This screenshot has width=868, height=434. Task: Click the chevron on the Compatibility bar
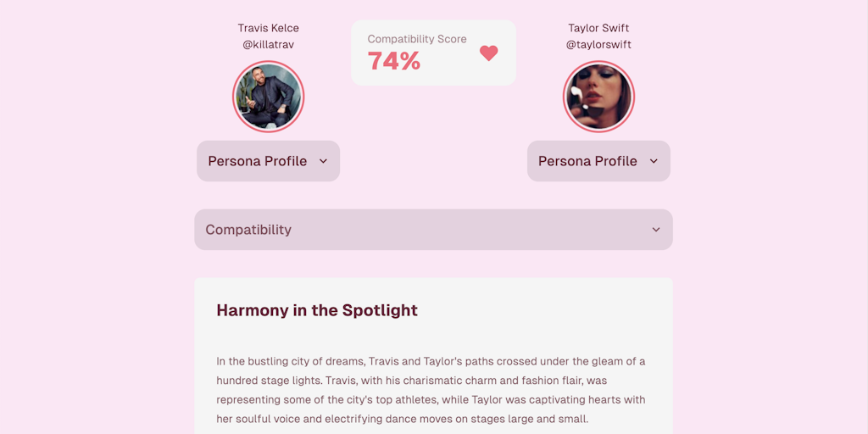click(656, 230)
